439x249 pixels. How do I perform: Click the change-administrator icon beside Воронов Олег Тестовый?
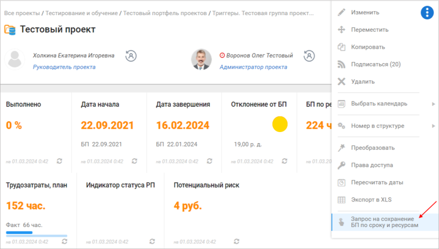pos(309,56)
